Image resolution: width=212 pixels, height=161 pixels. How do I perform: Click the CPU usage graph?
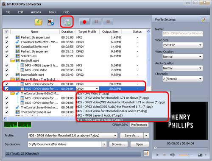pos(18,125)
